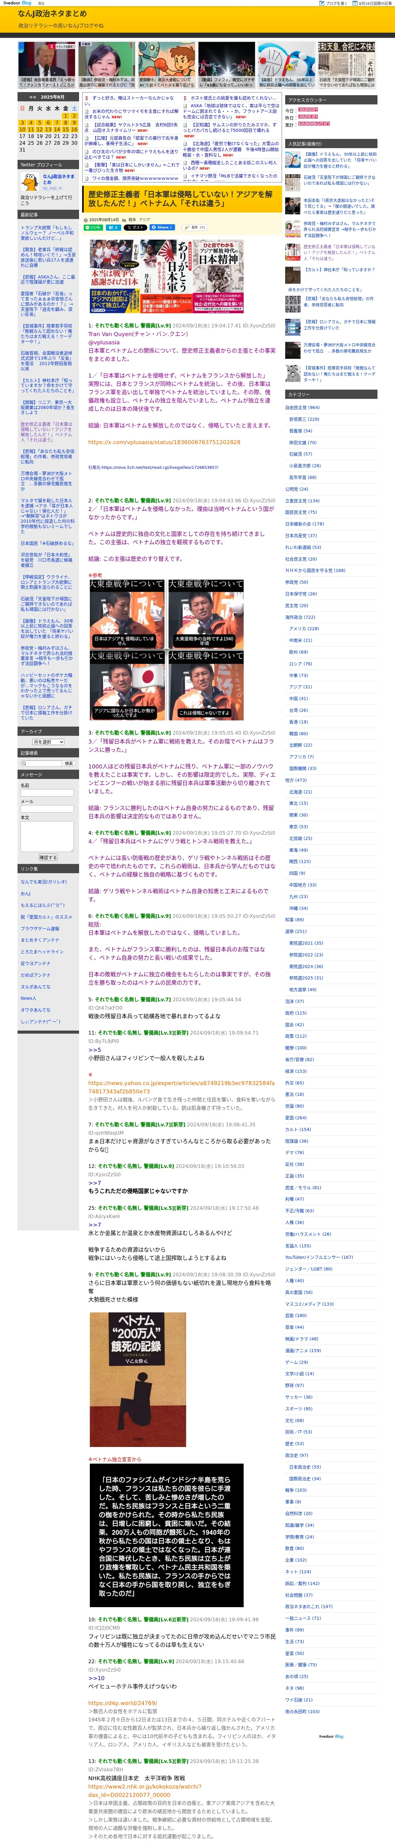This screenshot has width=395, height=1848.
Task: Open category 愛国 (264)
Action: (295, 1118)
